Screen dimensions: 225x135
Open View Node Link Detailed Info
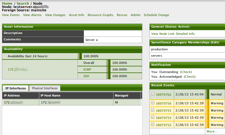pos(173,34)
